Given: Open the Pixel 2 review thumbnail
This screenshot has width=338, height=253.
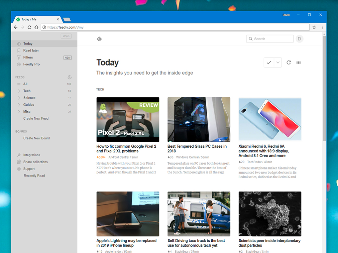Looking at the screenshot, I should pos(128,119).
